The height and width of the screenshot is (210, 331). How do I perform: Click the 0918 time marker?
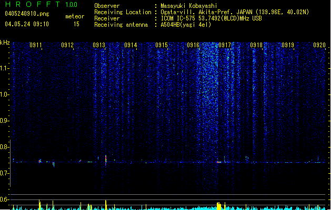point(256,45)
